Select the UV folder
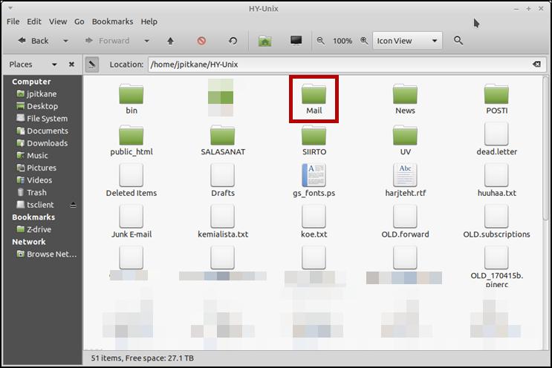Image resolution: width=552 pixels, height=368 pixels. click(x=405, y=140)
